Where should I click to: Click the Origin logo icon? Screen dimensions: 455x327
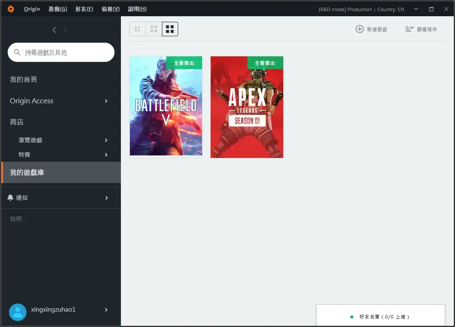pyautogui.click(x=11, y=9)
